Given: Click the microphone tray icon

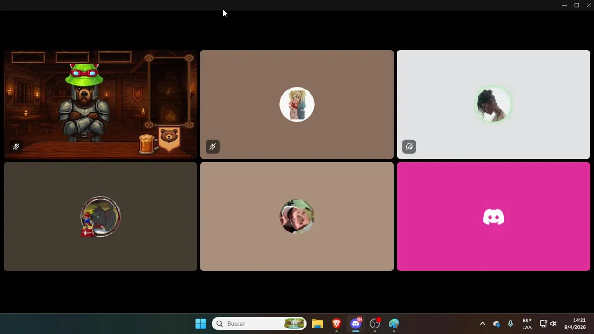Looking at the screenshot, I should point(510,324).
